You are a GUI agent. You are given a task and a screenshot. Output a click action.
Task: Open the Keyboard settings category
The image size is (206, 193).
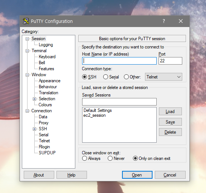[x=47, y=57]
